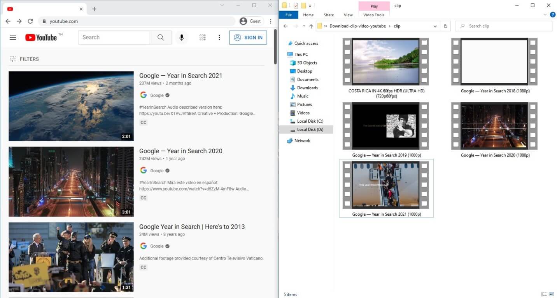Open the Year in Search 2020 video thumbnail
The width and height of the screenshot is (557, 298).
[x=71, y=182]
